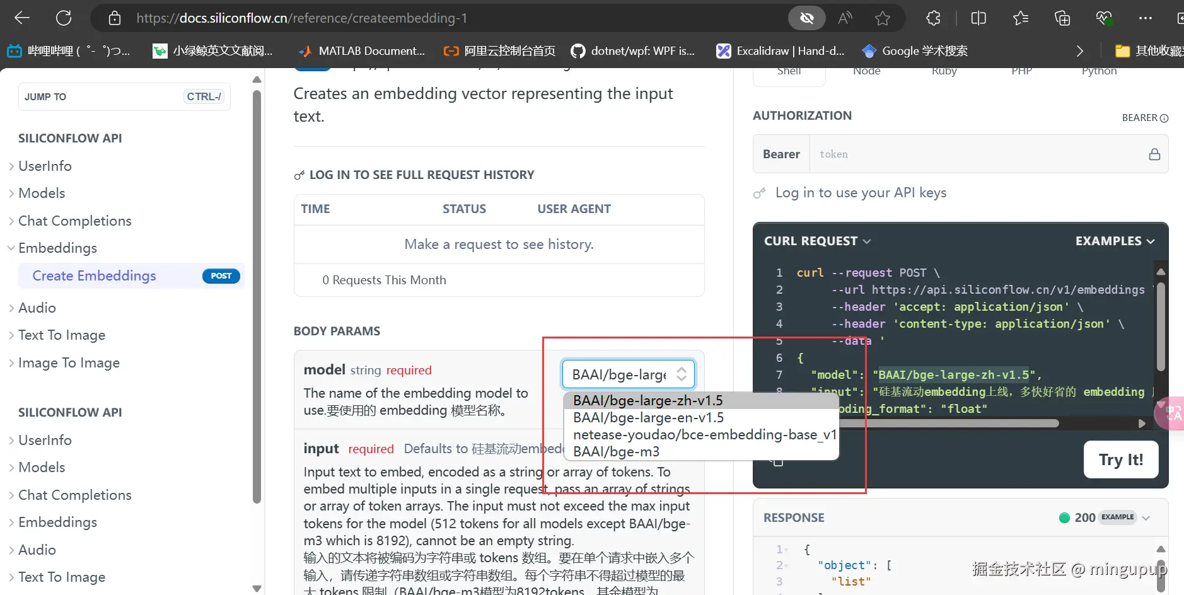
Task: Click the lock icon in Bearer token field
Action: tap(1154, 154)
